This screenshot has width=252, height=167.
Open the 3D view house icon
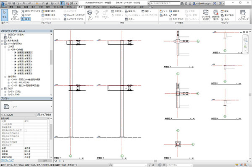(90, 13)
